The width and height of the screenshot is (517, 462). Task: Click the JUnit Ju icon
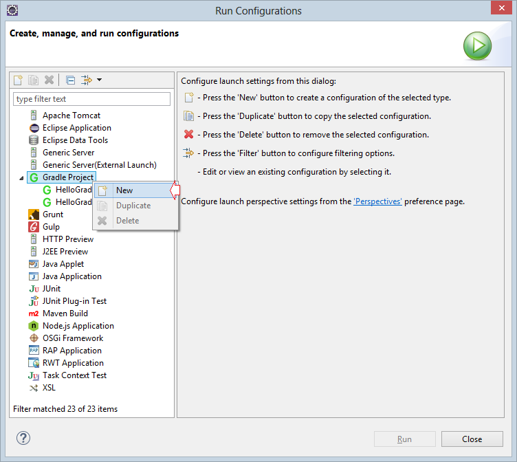[34, 289]
